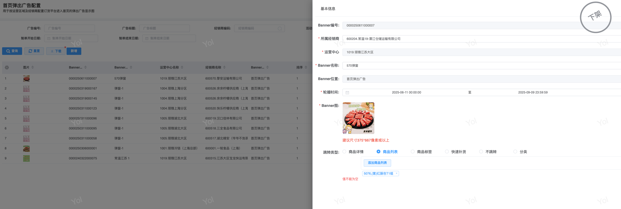Select the 商品详情 radio option
The height and width of the screenshot is (209, 621).
coord(344,151)
